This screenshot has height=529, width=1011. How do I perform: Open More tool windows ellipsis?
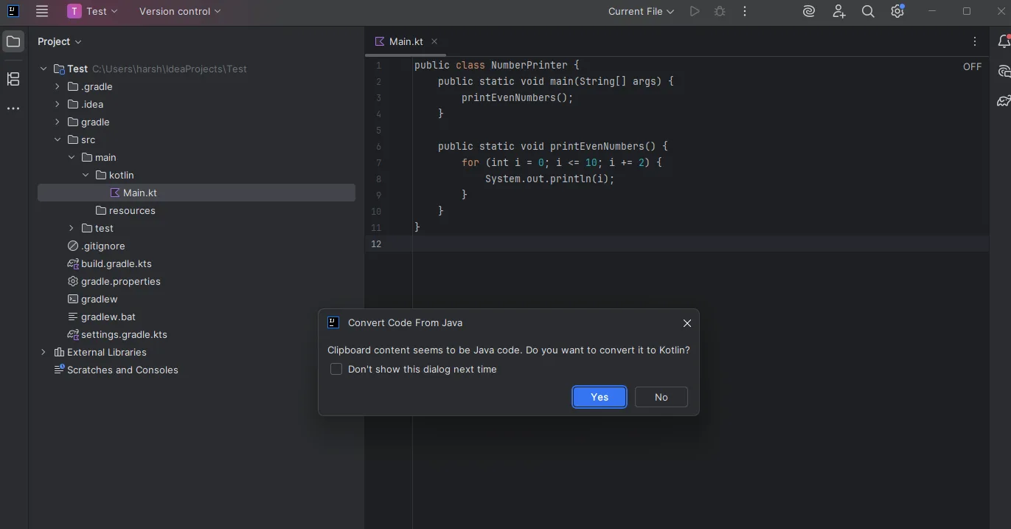tap(13, 108)
